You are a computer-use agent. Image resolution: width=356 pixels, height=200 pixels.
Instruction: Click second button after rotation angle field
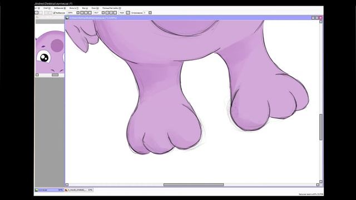[107, 13]
